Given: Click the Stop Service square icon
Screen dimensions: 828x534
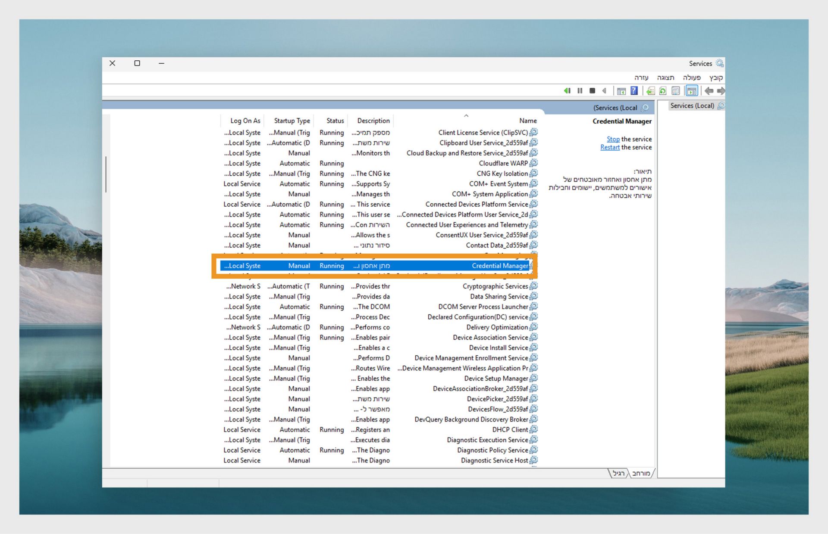Looking at the screenshot, I should [x=592, y=91].
